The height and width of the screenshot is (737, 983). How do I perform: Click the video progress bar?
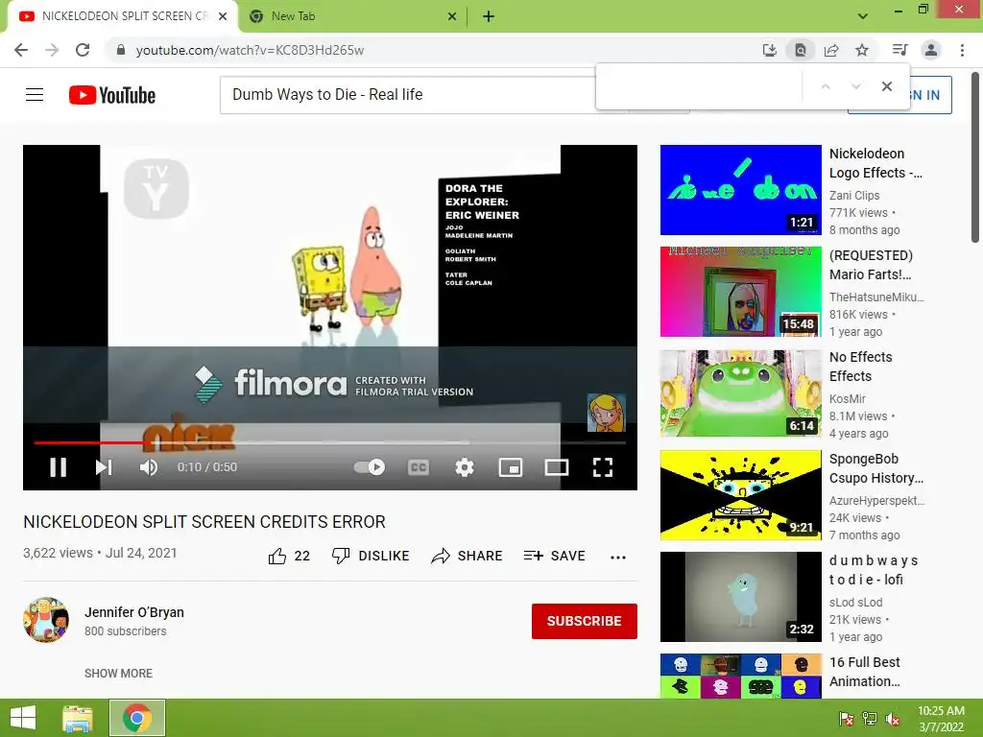coord(330,442)
